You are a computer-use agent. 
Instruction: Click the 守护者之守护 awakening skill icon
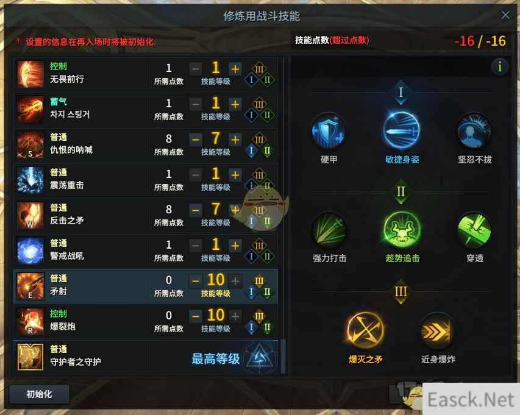pyautogui.click(x=30, y=356)
